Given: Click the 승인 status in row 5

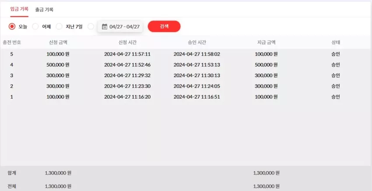Looking at the screenshot, I should [336, 54].
